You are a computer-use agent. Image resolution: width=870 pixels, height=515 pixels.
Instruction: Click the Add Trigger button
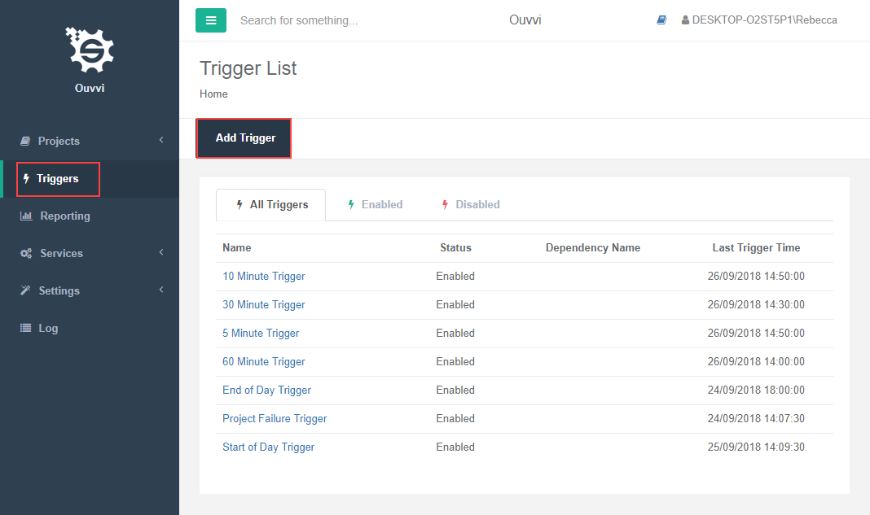click(244, 138)
